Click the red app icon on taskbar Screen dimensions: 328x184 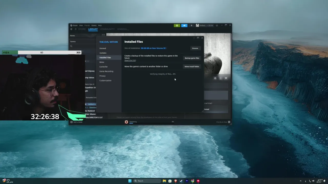tap(198, 181)
